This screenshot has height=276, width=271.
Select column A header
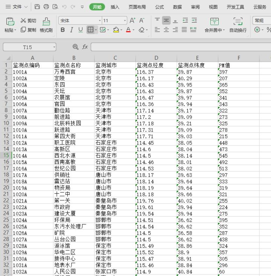pyautogui.click(x=32, y=58)
